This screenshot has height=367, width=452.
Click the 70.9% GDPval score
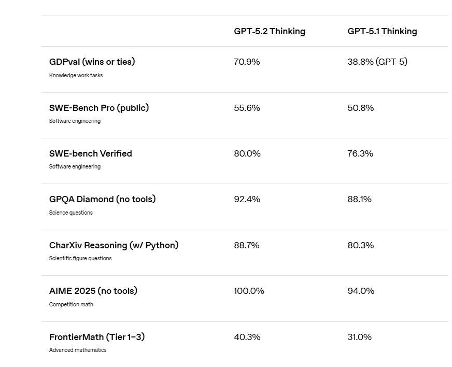247,62
